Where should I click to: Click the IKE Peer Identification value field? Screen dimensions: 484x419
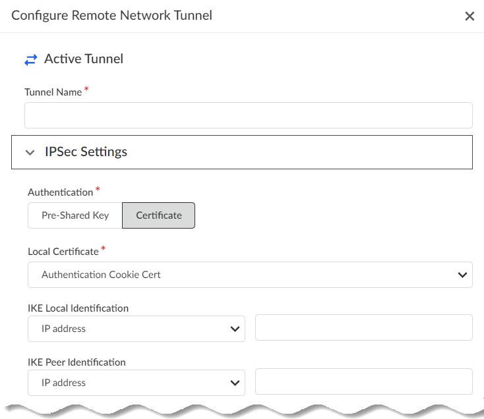[x=363, y=382]
